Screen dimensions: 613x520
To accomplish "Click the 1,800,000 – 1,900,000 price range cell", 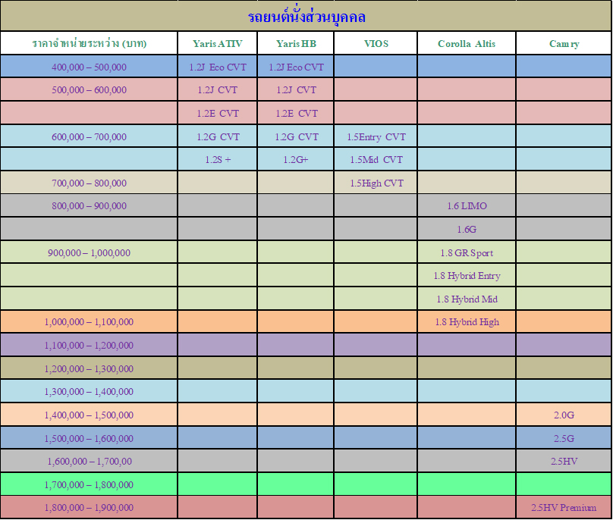I will pos(89,507).
